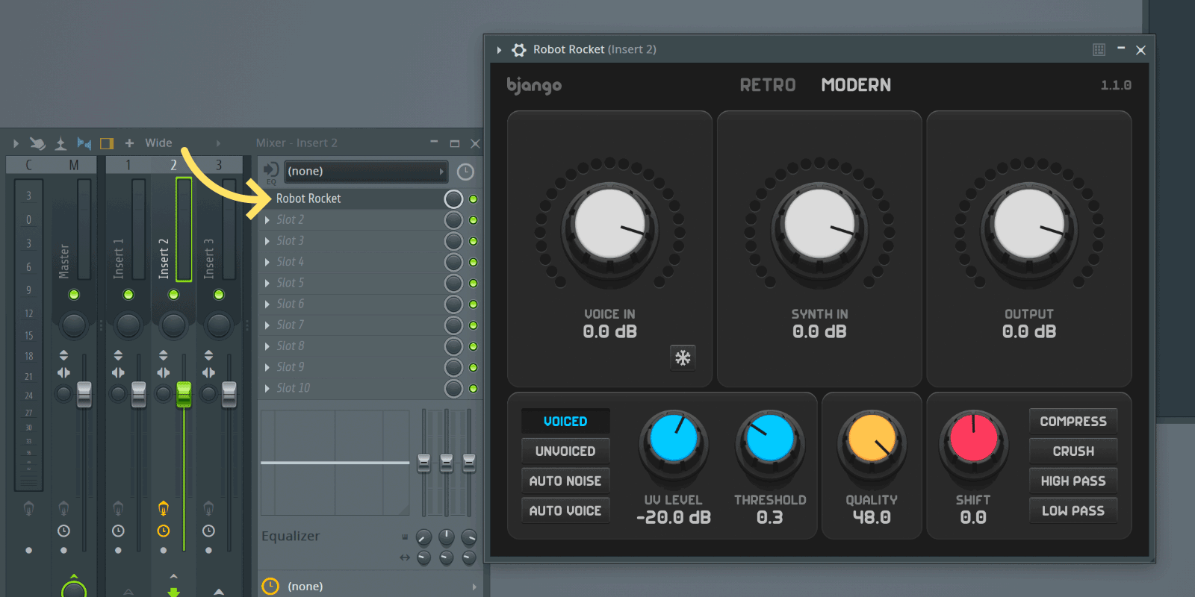
Task: Click the external input EQ icon
Action: point(271,172)
